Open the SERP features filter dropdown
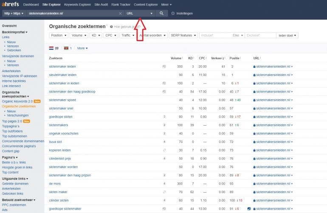327x213 pixels. coord(183,35)
